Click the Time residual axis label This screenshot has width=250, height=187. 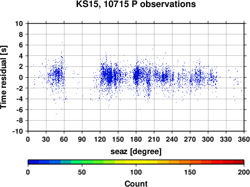[x=3, y=77]
